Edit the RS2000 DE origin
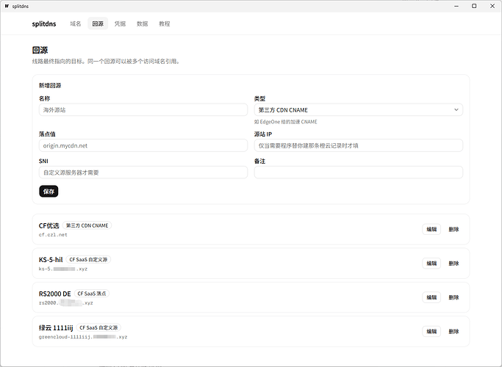Viewport: 502px width, 367px height. [431, 297]
